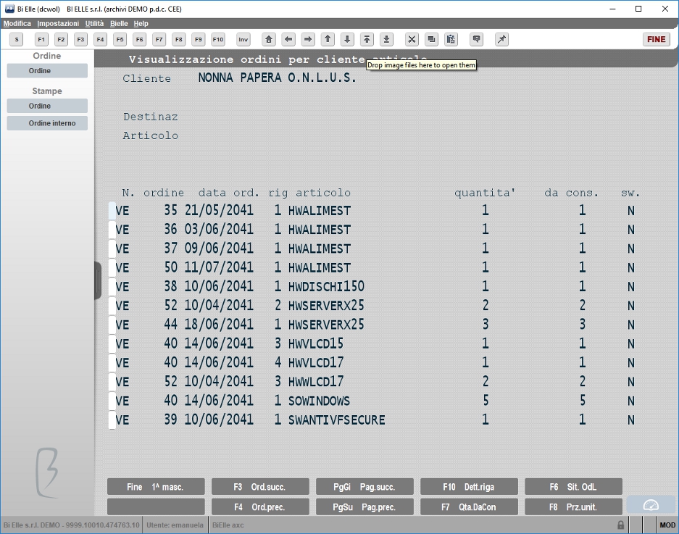
Task: Click the jump-to-bottom arrow icon
Action: point(386,39)
